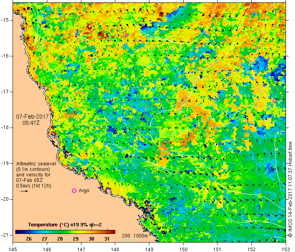Click the '-19' latitude axis label
This screenshot has width=295, height=252.
[4, 163]
